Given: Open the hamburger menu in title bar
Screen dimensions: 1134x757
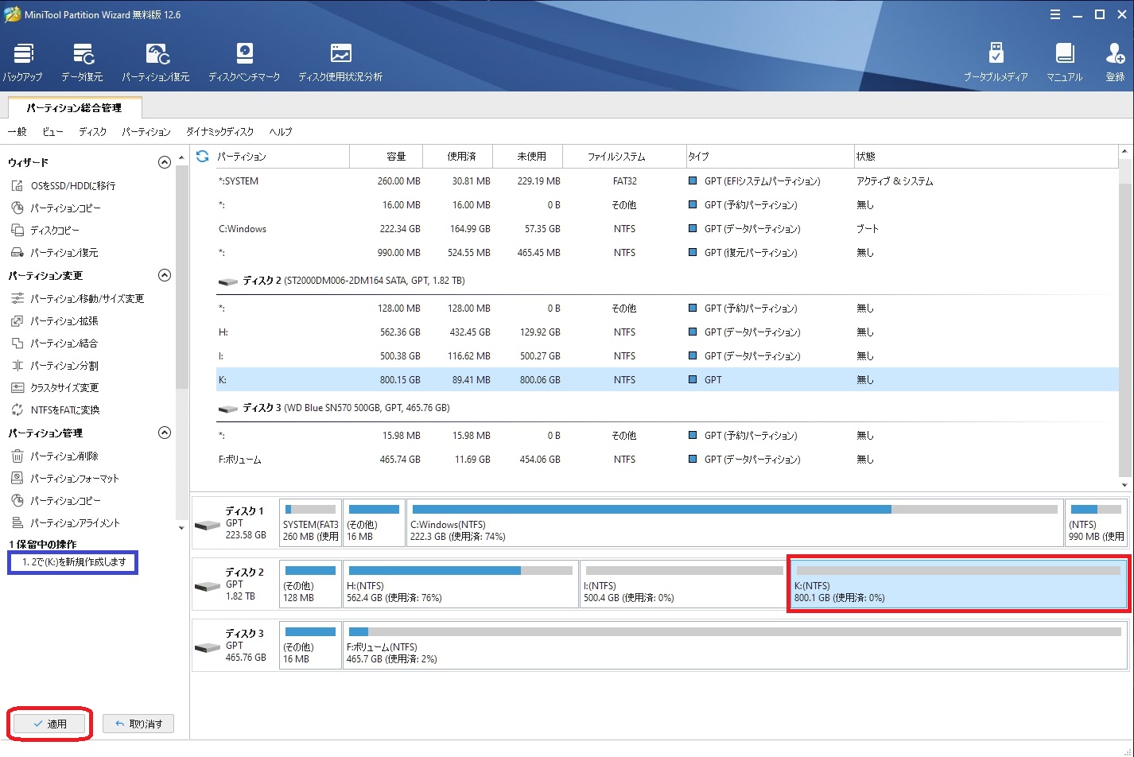Looking at the screenshot, I should pos(1055,14).
